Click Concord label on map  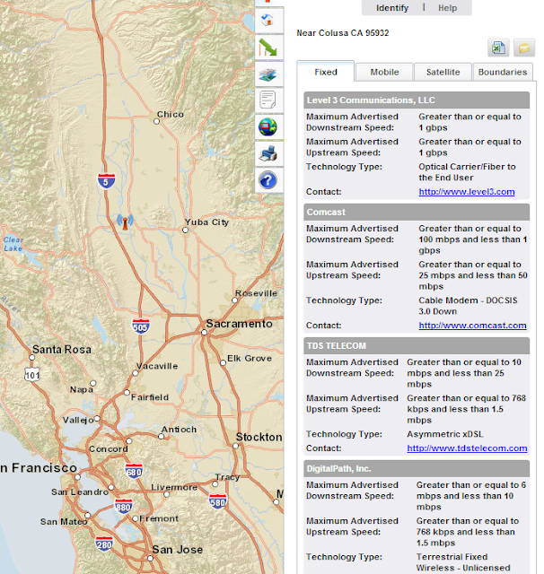108,448
